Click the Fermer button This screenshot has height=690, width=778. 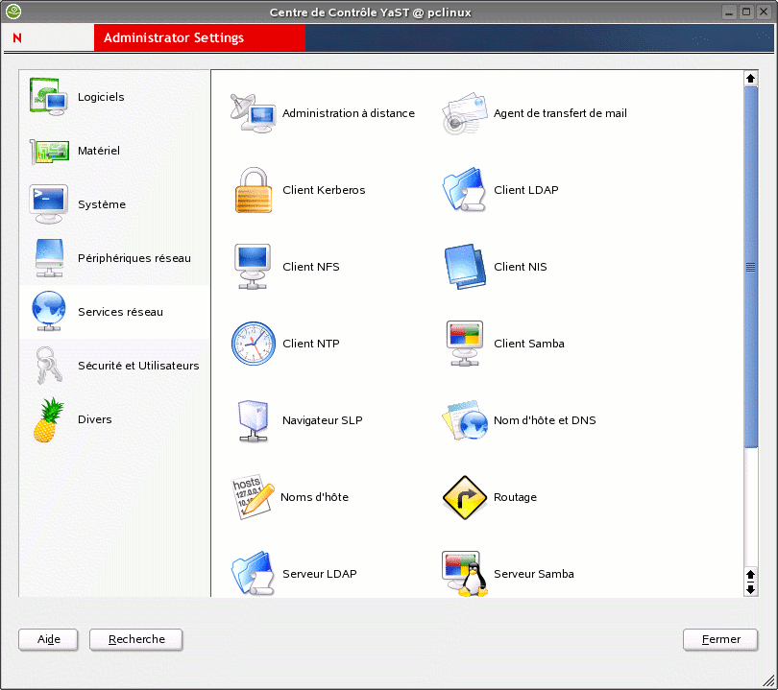click(720, 639)
